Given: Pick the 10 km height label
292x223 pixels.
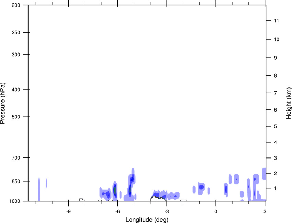Looking at the screenshot, I should (x=277, y=39).
